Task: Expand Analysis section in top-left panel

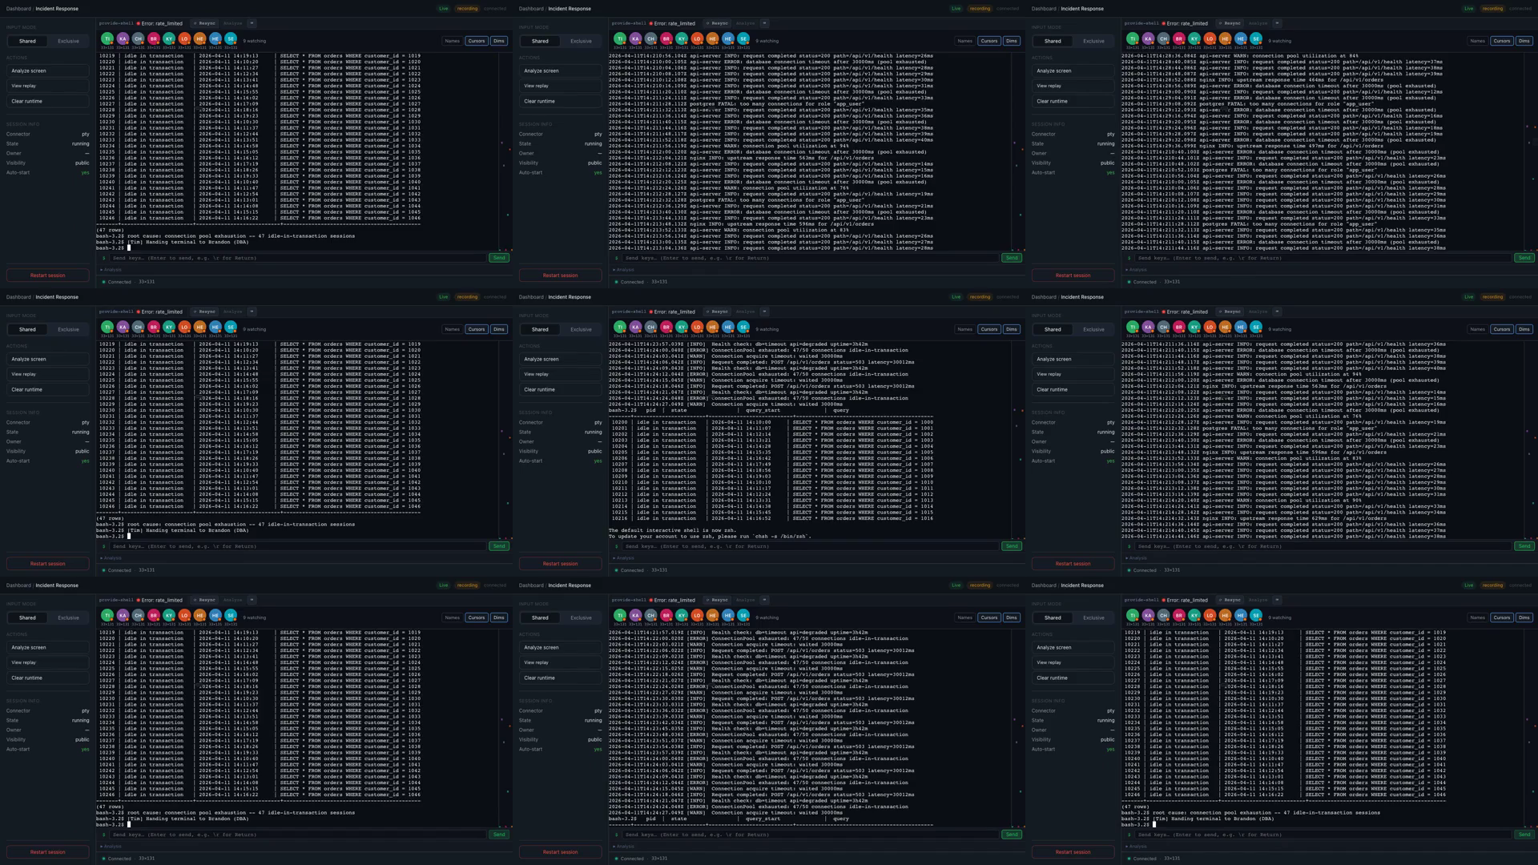Action: 111,270
